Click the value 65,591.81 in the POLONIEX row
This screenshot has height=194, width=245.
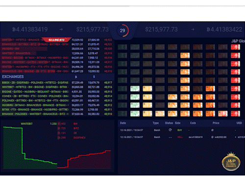click(x=77, y=100)
